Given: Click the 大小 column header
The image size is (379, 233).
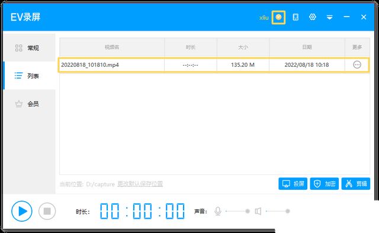Looking at the screenshot, I should click(243, 47).
